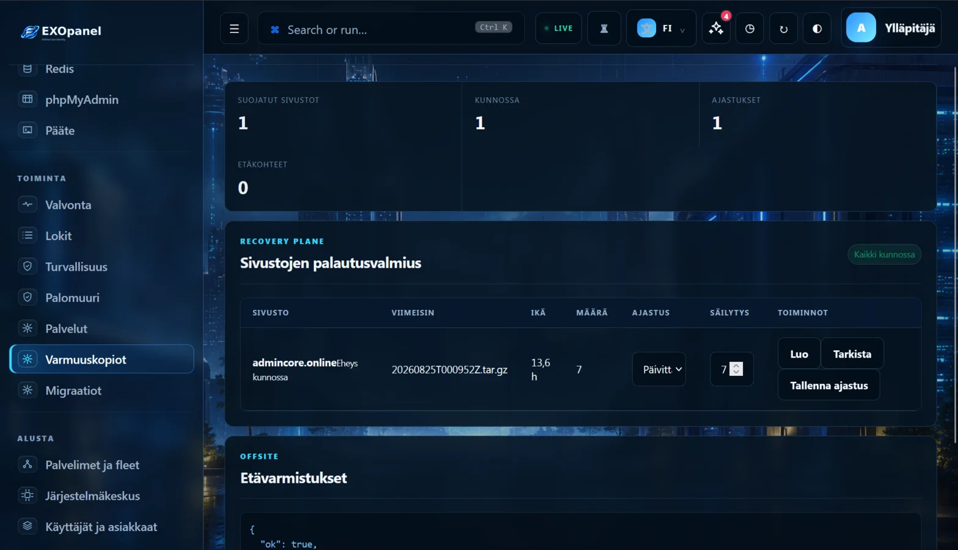The image size is (958, 550).
Task: Click the Suojatut sivustot stat label
Action: tap(279, 100)
